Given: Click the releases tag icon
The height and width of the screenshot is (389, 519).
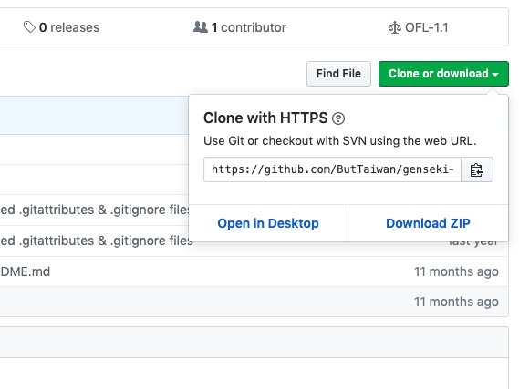Looking at the screenshot, I should (29, 27).
